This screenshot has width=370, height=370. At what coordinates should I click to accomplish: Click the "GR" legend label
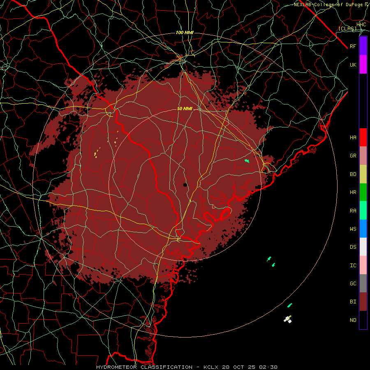point(353,156)
